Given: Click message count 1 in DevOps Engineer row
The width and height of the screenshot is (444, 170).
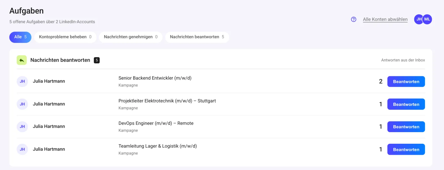Looking at the screenshot, I should click(381, 127).
